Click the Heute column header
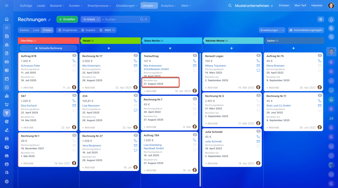 coord(110,41)
